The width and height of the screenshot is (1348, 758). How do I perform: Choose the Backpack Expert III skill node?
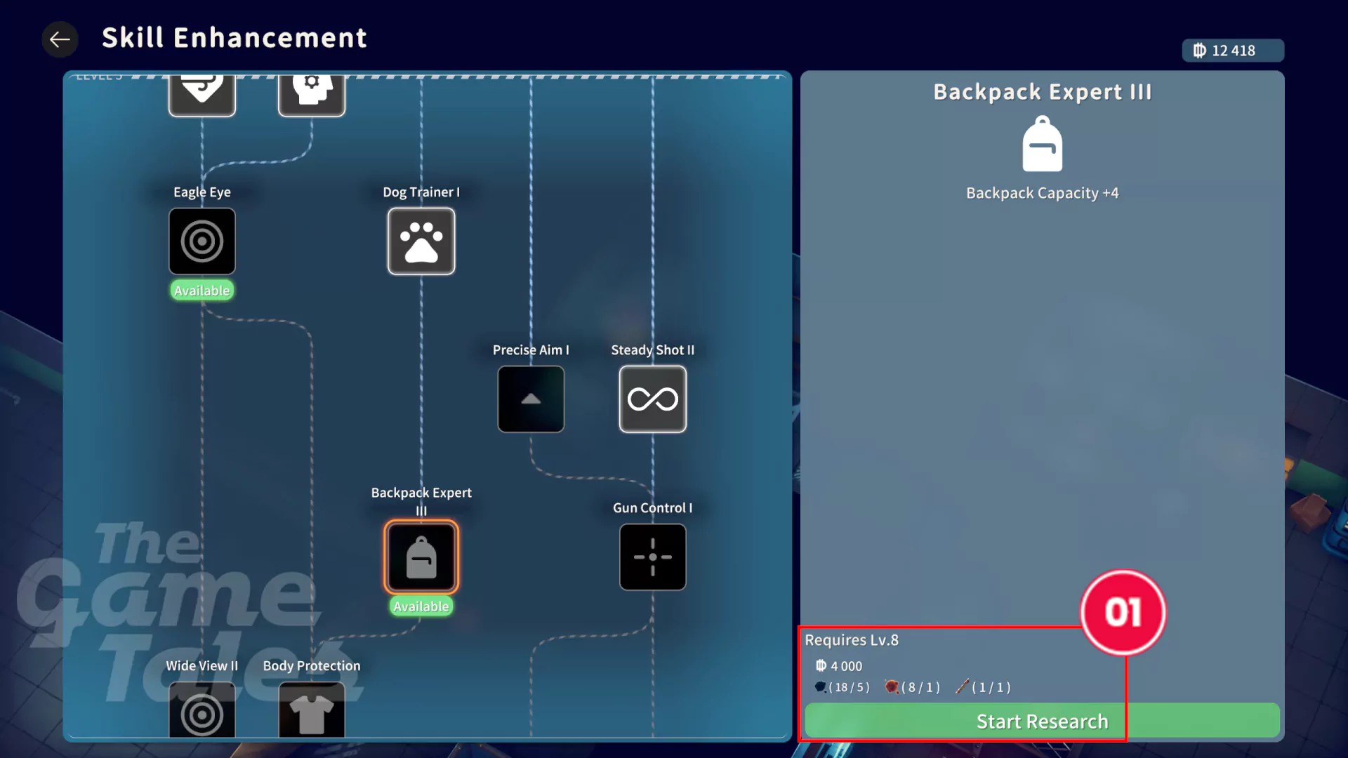(421, 557)
